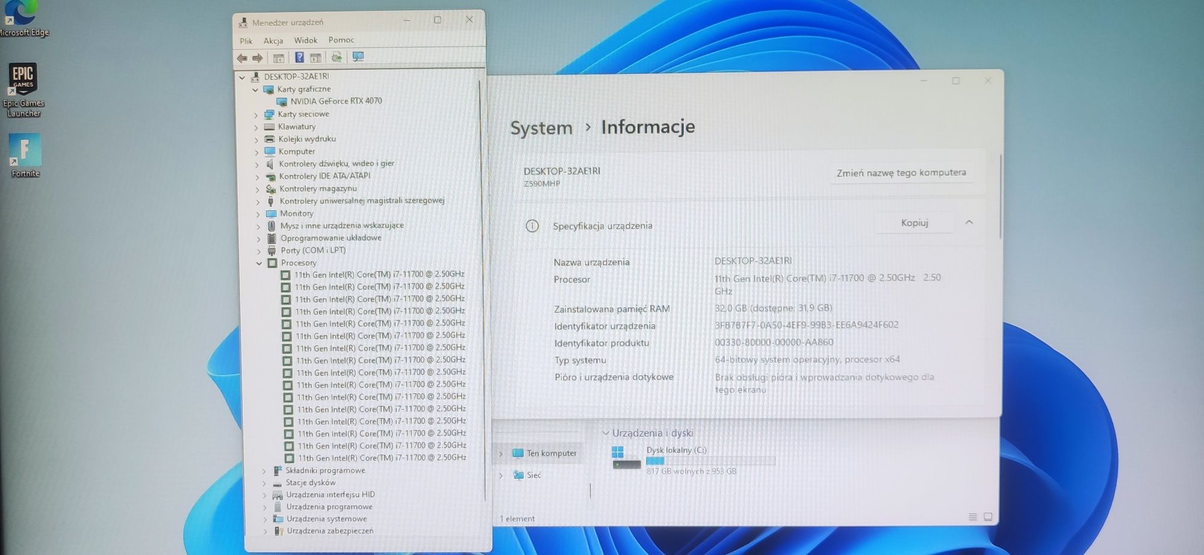1204x555 pixels.
Task: Open the Plik menu
Action: click(x=246, y=41)
